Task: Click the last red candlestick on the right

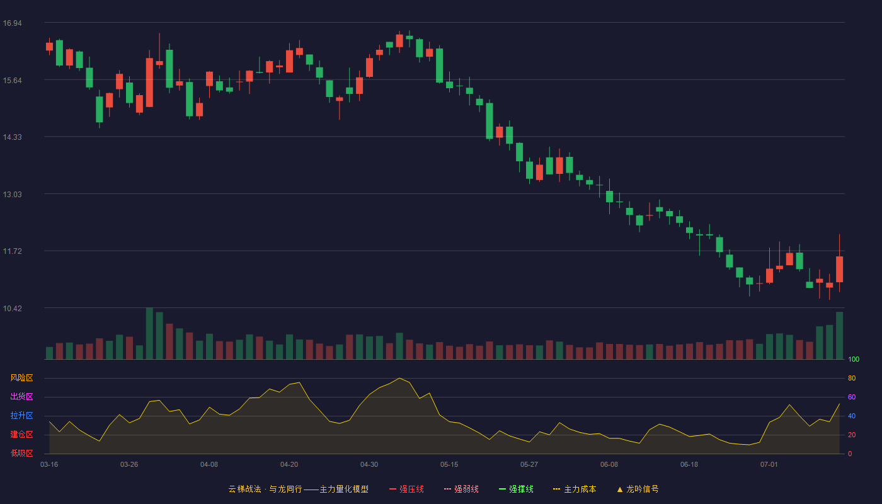Action: (x=839, y=269)
